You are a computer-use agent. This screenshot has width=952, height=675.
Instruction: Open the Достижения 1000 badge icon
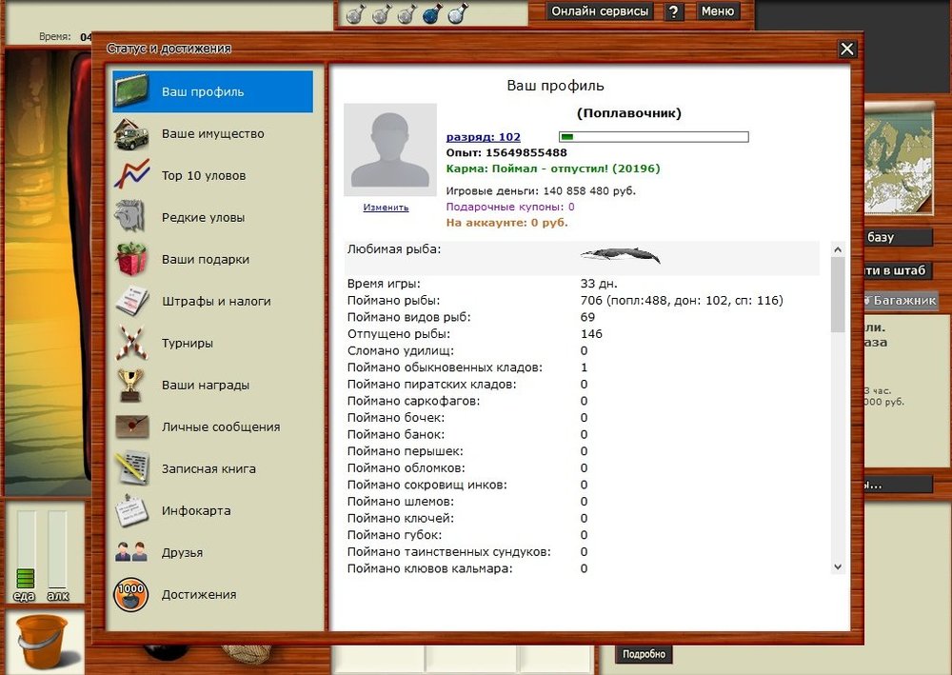click(131, 595)
